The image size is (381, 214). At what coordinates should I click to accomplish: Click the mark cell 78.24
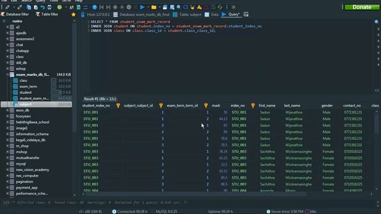(223, 152)
